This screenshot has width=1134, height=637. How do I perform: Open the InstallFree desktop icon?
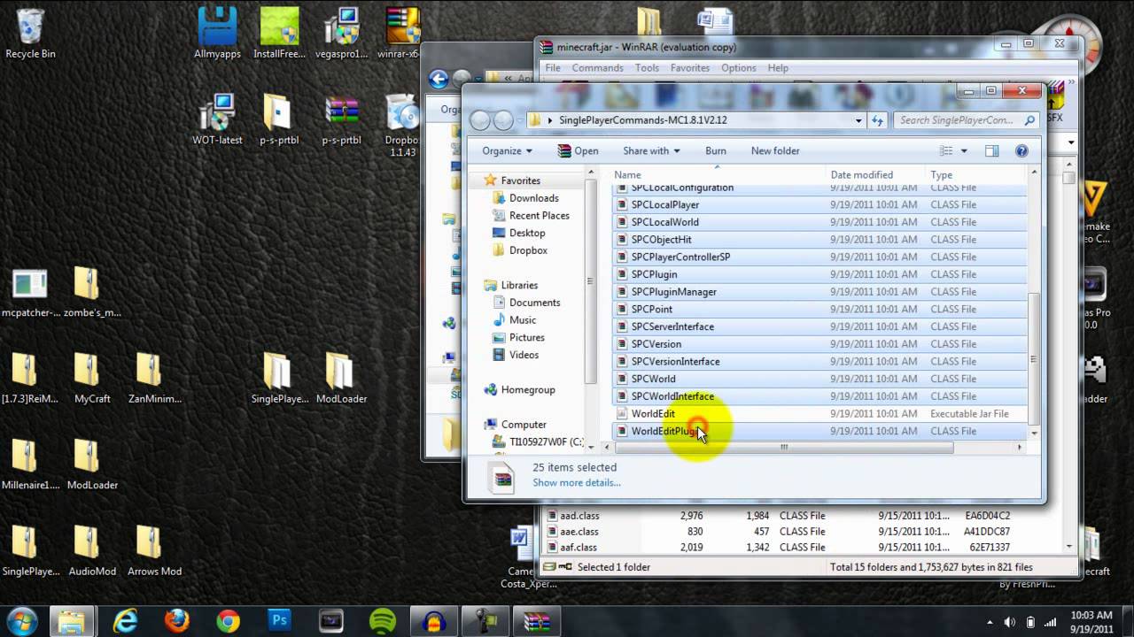(x=279, y=34)
